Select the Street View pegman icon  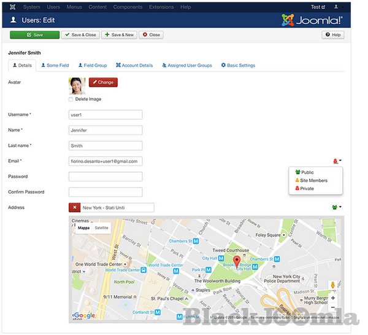333,285
